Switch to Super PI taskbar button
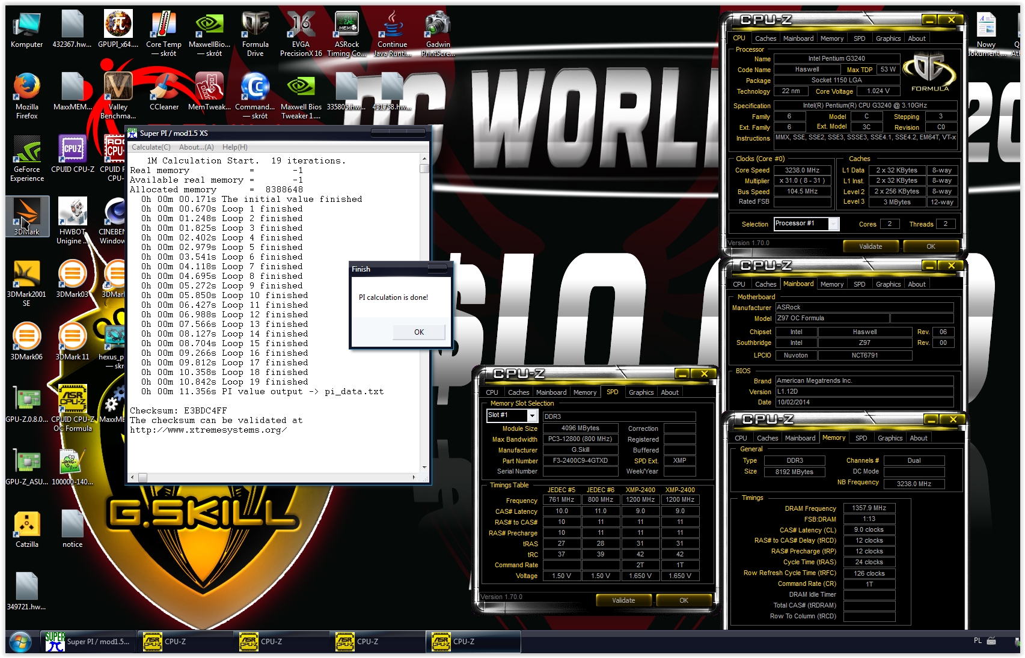This screenshot has height=658, width=1025. point(88,642)
